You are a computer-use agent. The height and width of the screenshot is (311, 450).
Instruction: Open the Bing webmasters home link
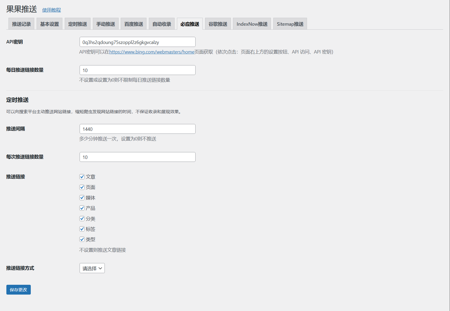coord(152,52)
